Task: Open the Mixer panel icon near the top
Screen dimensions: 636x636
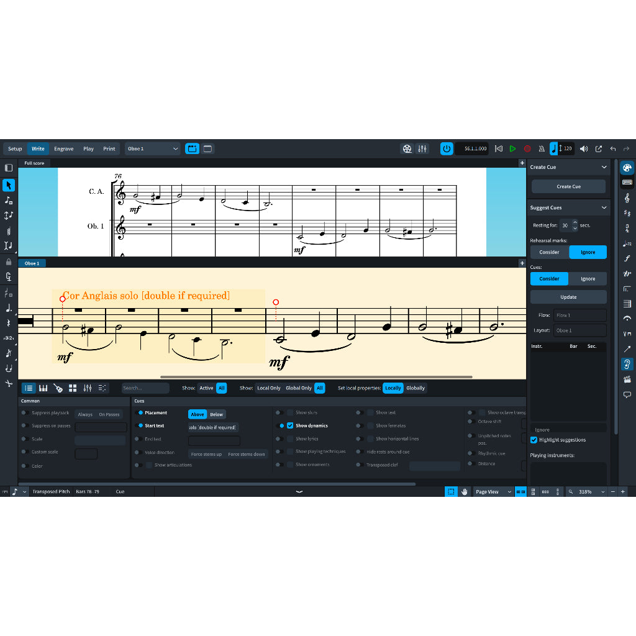Action: tap(422, 148)
